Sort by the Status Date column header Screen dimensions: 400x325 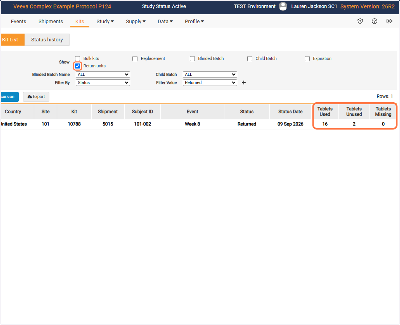[x=290, y=112]
